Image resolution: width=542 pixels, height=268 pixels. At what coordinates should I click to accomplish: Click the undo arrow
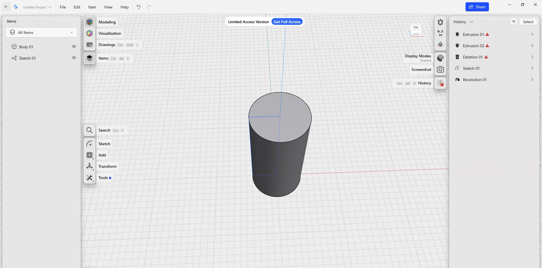[x=138, y=7]
